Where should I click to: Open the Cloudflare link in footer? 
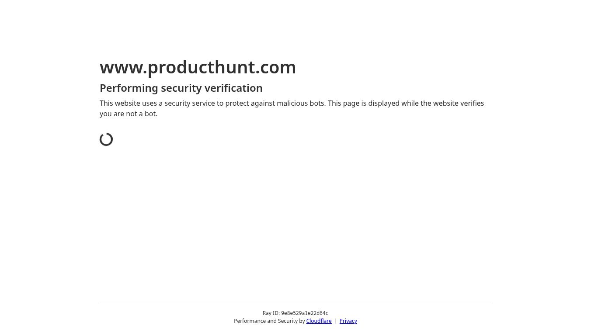pos(319,321)
